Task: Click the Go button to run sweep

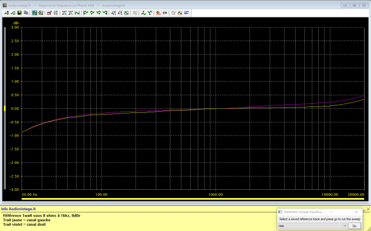Action: coord(354,226)
